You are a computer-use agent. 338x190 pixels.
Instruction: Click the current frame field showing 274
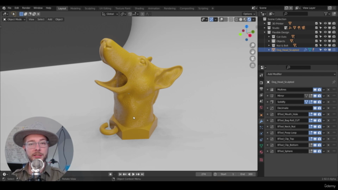click(203, 174)
